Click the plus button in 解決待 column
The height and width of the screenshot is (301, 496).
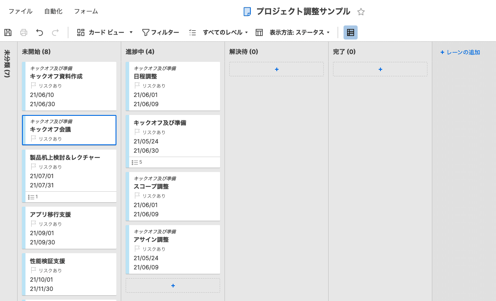pyautogui.click(x=276, y=69)
